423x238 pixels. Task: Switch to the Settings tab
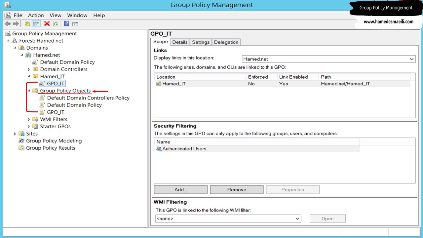click(x=201, y=42)
